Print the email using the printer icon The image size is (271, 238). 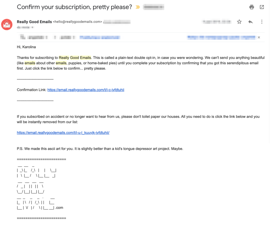252,7
